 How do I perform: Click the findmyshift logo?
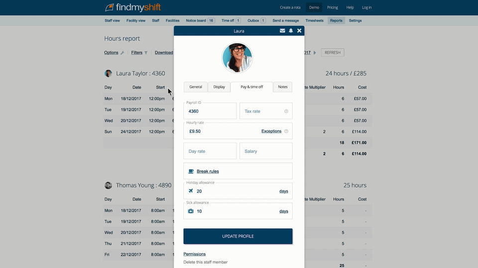pyautogui.click(x=133, y=7)
